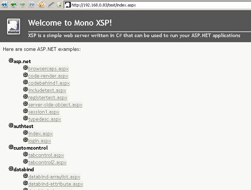Open authtest index.aspx link
Viewport: 251px width, 190px height.
(x=40, y=134)
